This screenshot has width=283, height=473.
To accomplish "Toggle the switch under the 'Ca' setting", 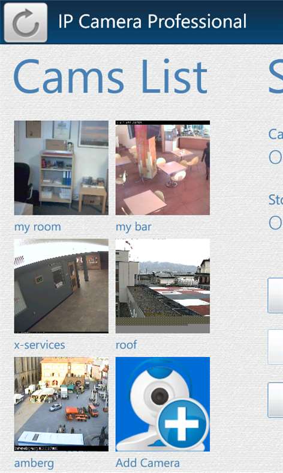I will click(276, 157).
